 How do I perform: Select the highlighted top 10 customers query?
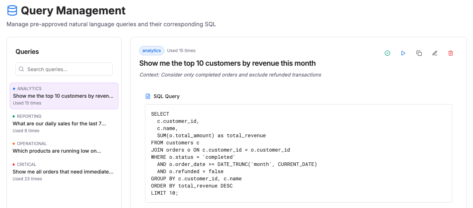(x=64, y=96)
